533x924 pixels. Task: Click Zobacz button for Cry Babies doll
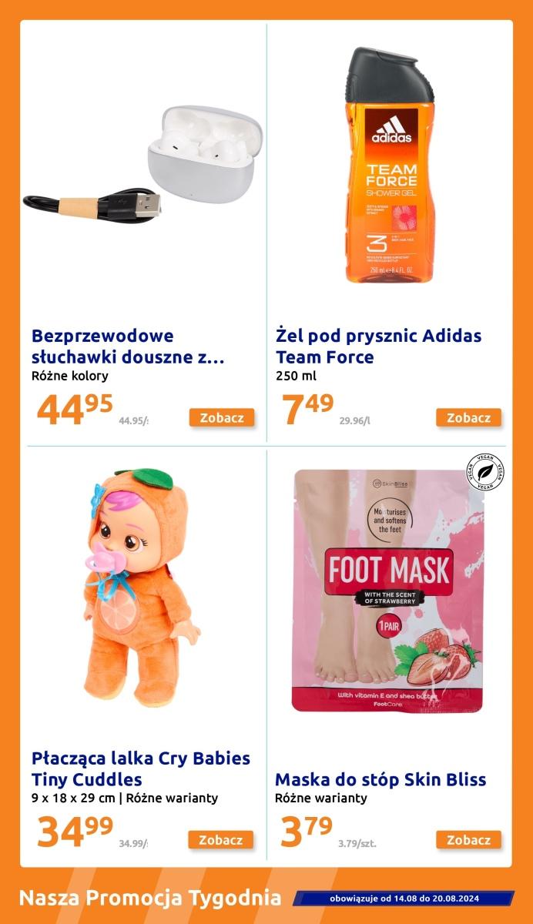tap(222, 840)
